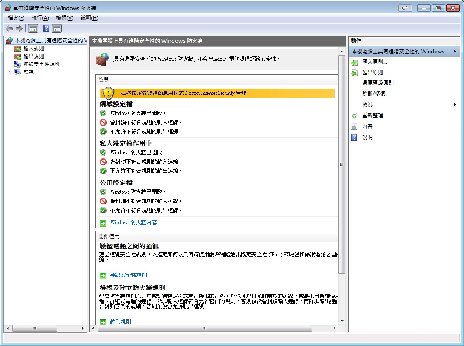
Task: Click 匯出原則 export policy icon
Action: tap(354, 73)
